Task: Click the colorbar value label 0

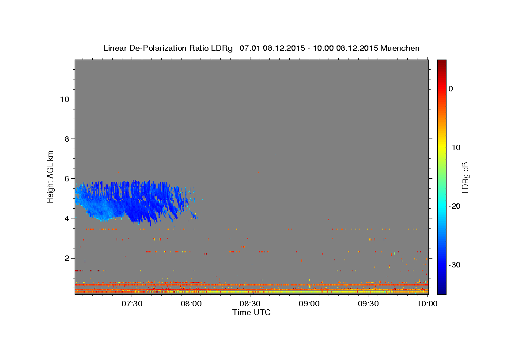Action: [x=450, y=89]
